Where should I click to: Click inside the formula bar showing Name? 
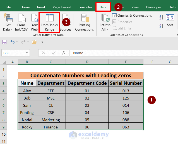pyautogui.click(x=123, y=53)
